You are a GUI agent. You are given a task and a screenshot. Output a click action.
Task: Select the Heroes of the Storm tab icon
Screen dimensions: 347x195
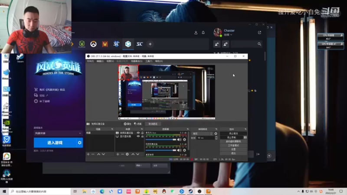pyautogui.click(x=128, y=44)
